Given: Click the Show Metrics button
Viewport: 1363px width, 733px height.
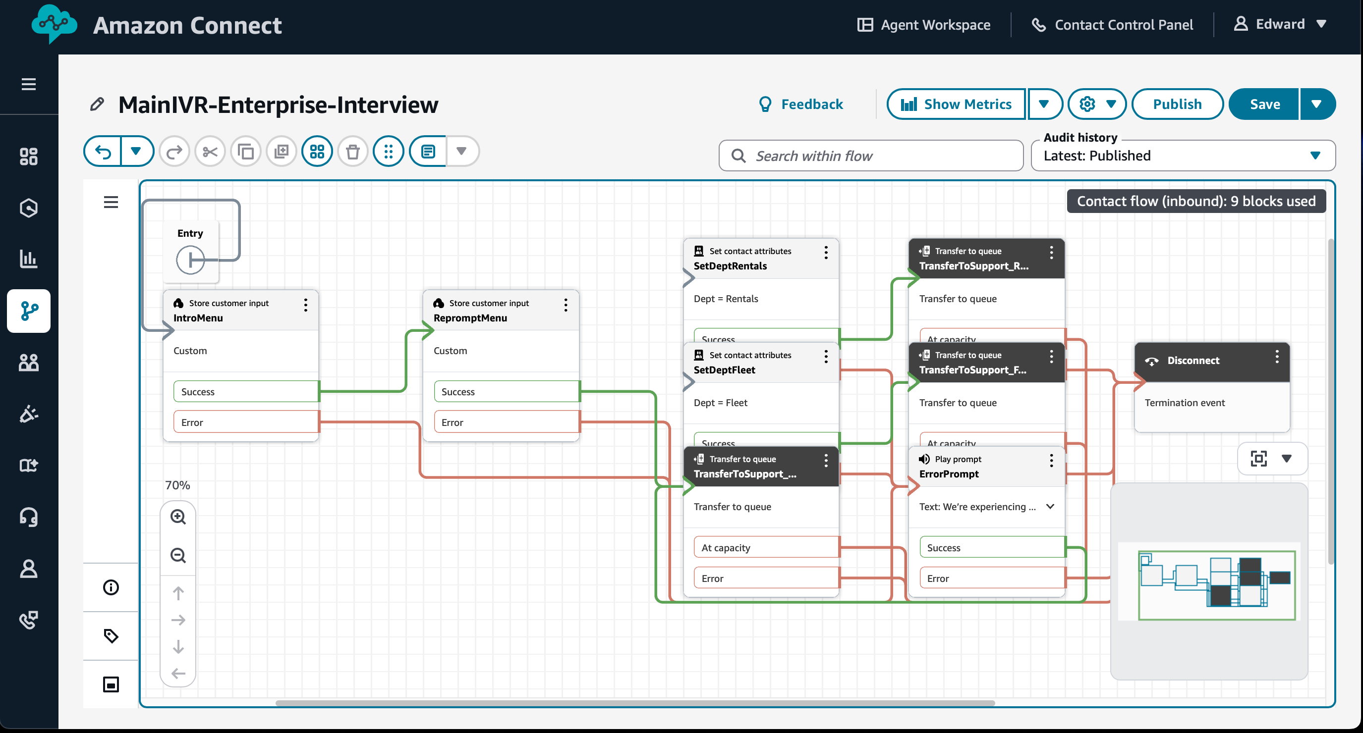Looking at the screenshot, I should [956, 104].
